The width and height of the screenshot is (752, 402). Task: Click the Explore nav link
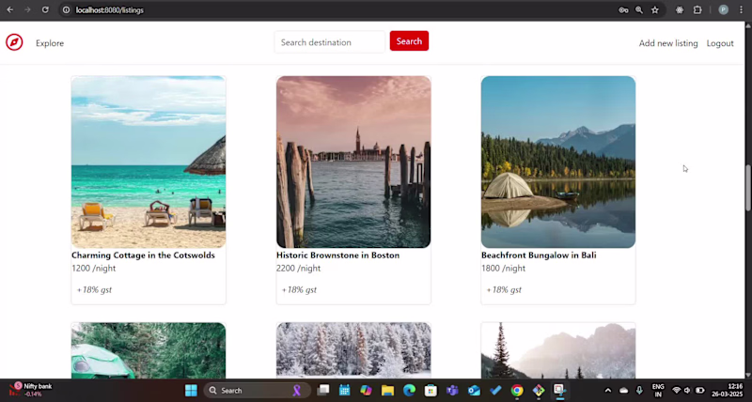point(50,43)
